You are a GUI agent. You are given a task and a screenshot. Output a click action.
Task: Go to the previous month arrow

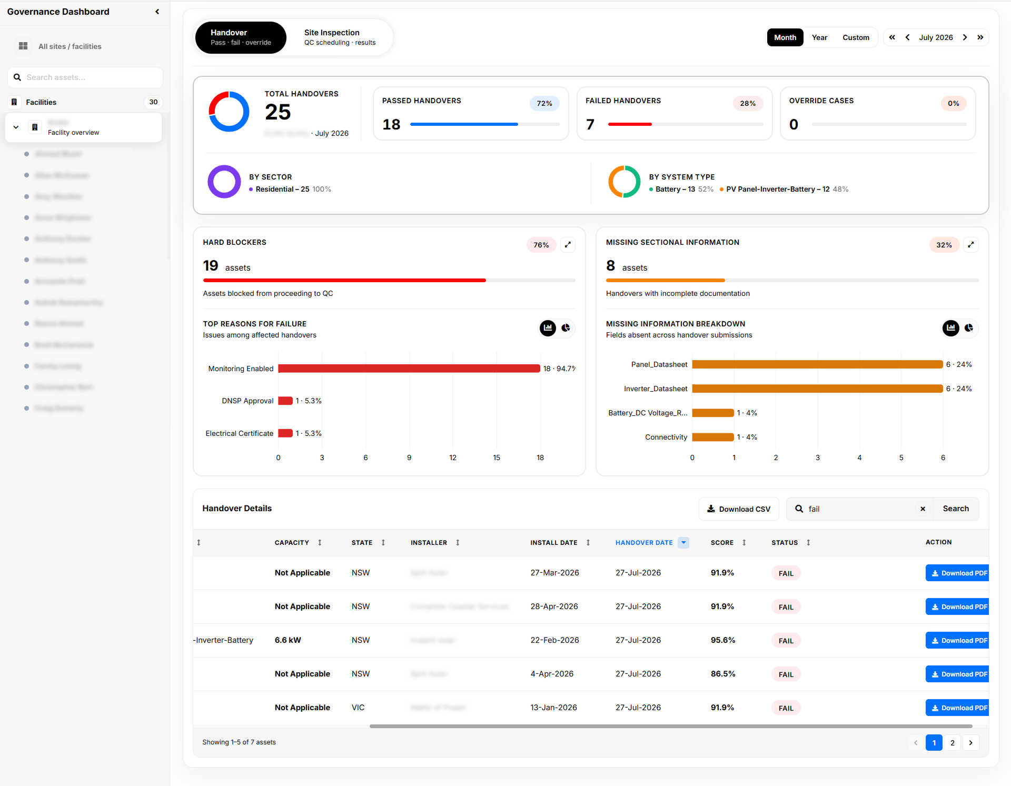tap(907, 37)
